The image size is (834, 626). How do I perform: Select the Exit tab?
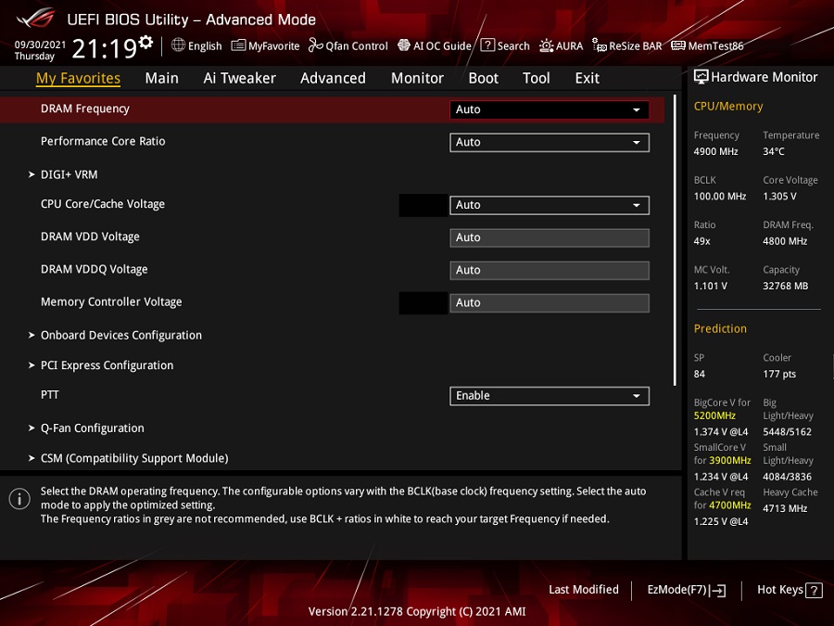coord(588,78)
